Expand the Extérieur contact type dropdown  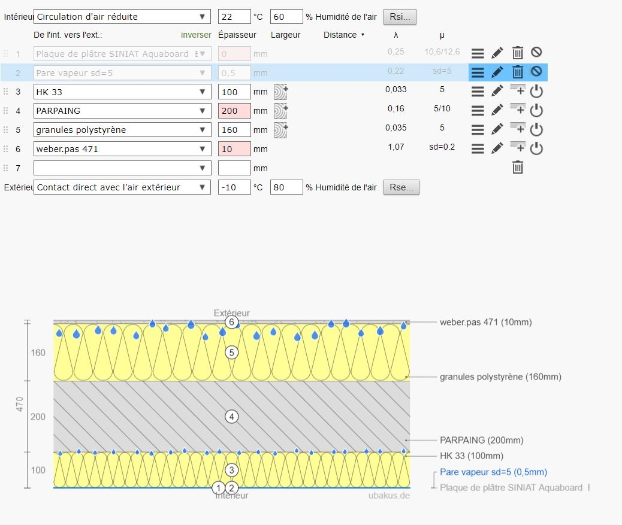click(122, 187)
